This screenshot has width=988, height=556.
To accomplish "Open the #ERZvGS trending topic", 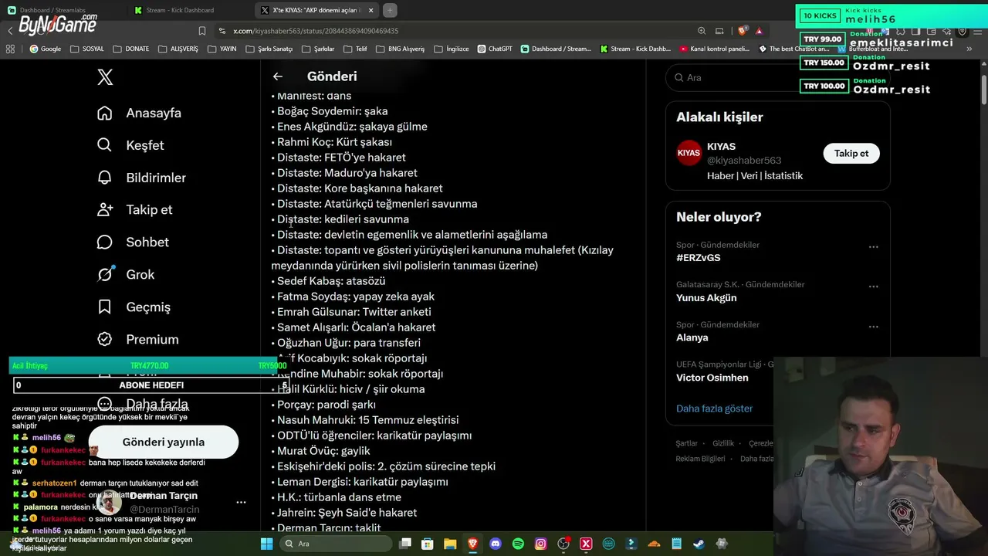I will (x=699, y=258).
